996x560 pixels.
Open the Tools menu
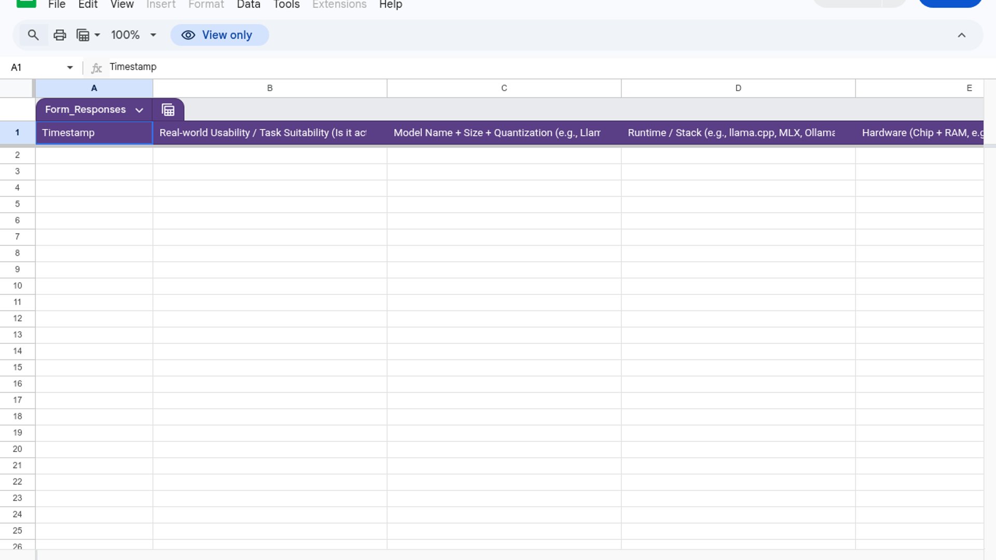286,5
